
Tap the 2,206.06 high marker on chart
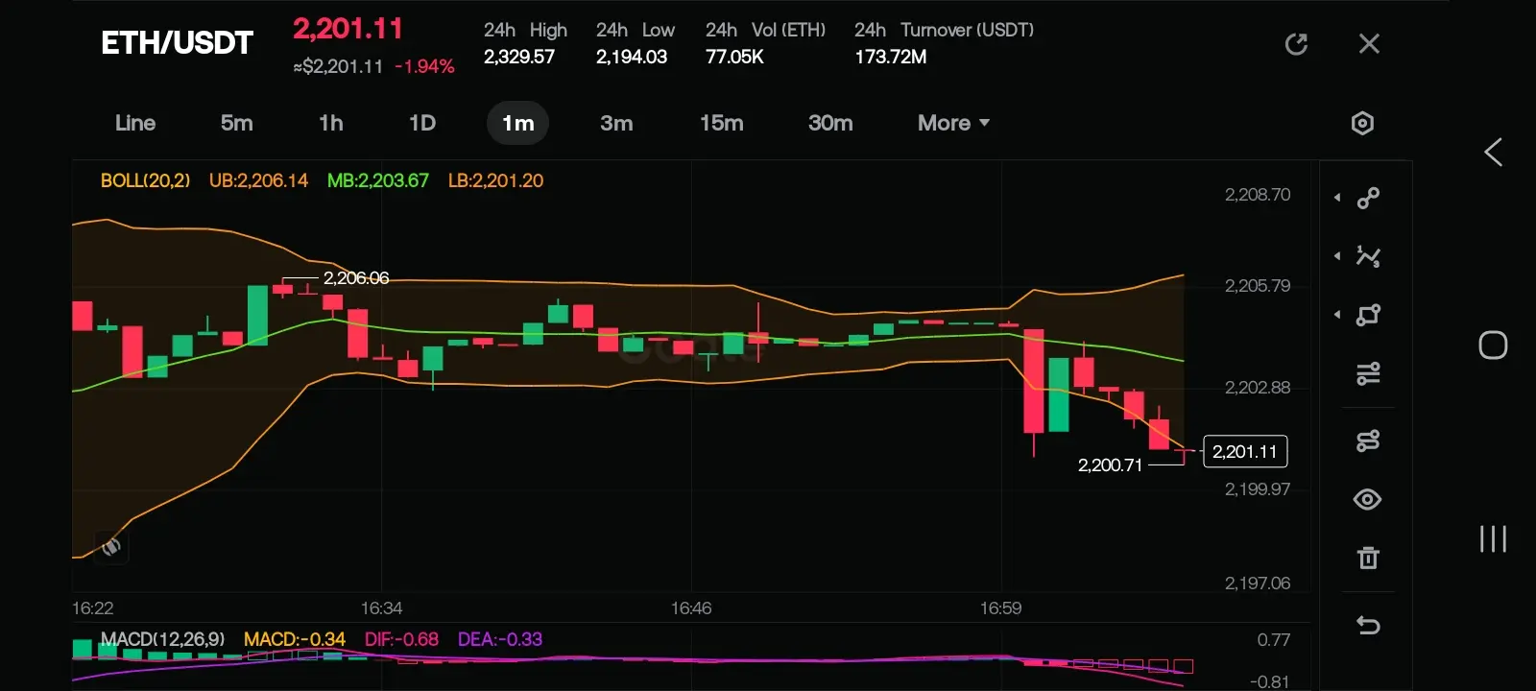[356, 278]
